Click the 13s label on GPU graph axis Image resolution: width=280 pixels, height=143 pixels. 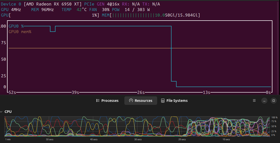[x=207, y=92]
